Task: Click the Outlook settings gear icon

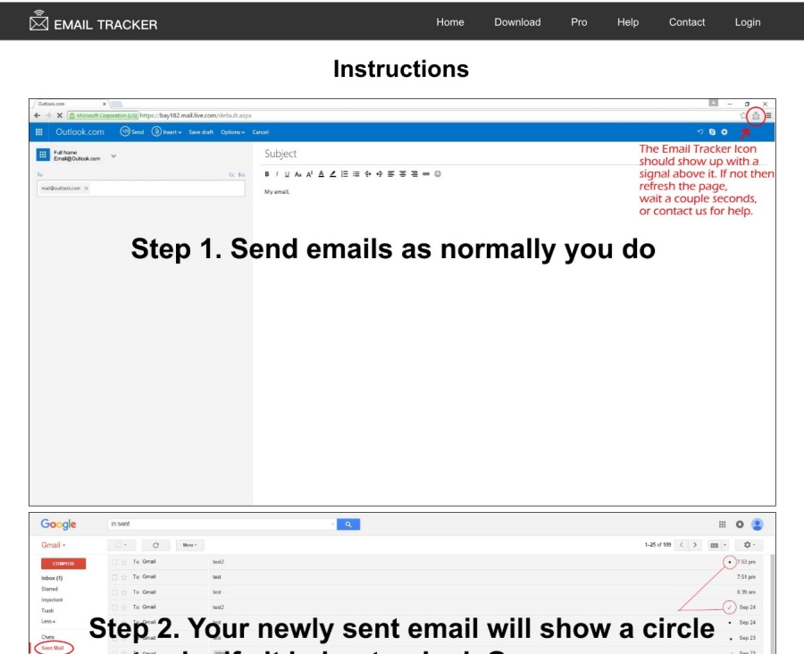Action: click(724, 132)
